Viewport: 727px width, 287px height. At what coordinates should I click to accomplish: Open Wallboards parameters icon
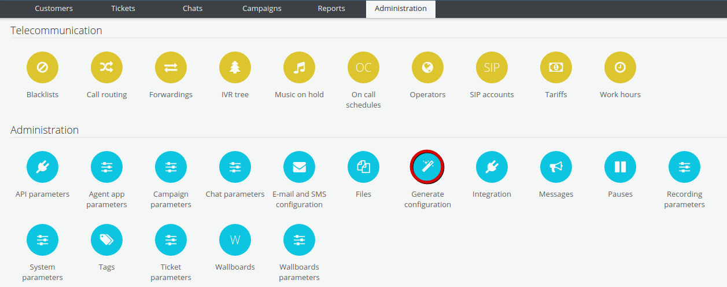pos(299,240)
